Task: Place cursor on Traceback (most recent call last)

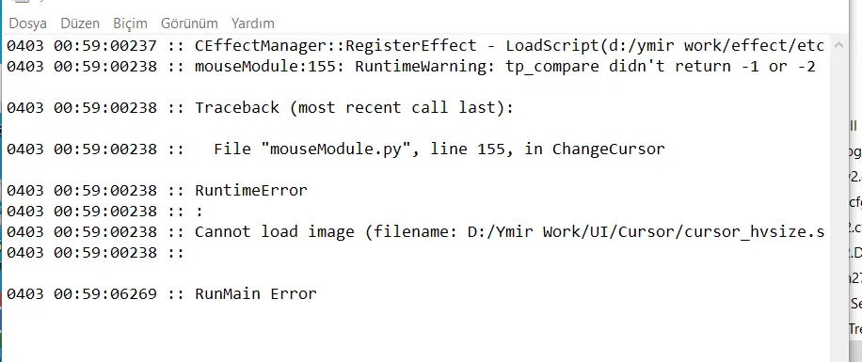Action: pos(354,108)
